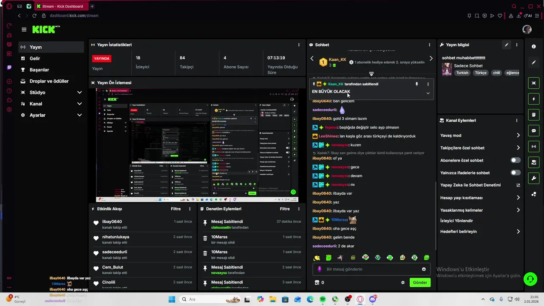Screen dimensions: 544x306
Task: Collapse the pinned message EN BÜYÜK OLACAK
Action: pos(428,93)
